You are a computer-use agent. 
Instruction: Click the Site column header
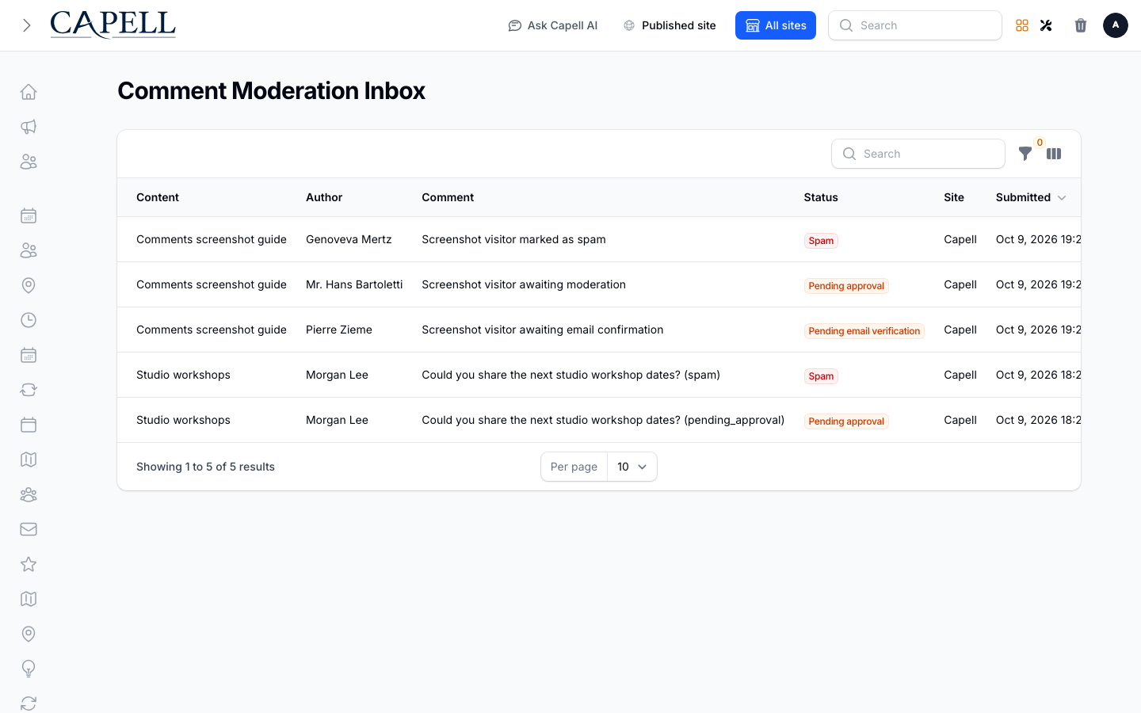[954, 197]
